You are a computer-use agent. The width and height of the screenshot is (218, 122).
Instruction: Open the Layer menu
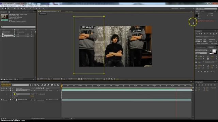click(19, 6)
